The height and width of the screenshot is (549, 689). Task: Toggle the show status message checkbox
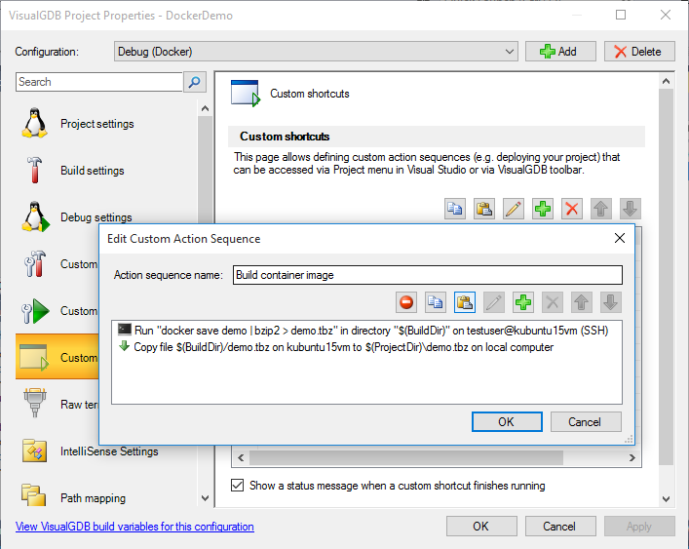point(237,486)
